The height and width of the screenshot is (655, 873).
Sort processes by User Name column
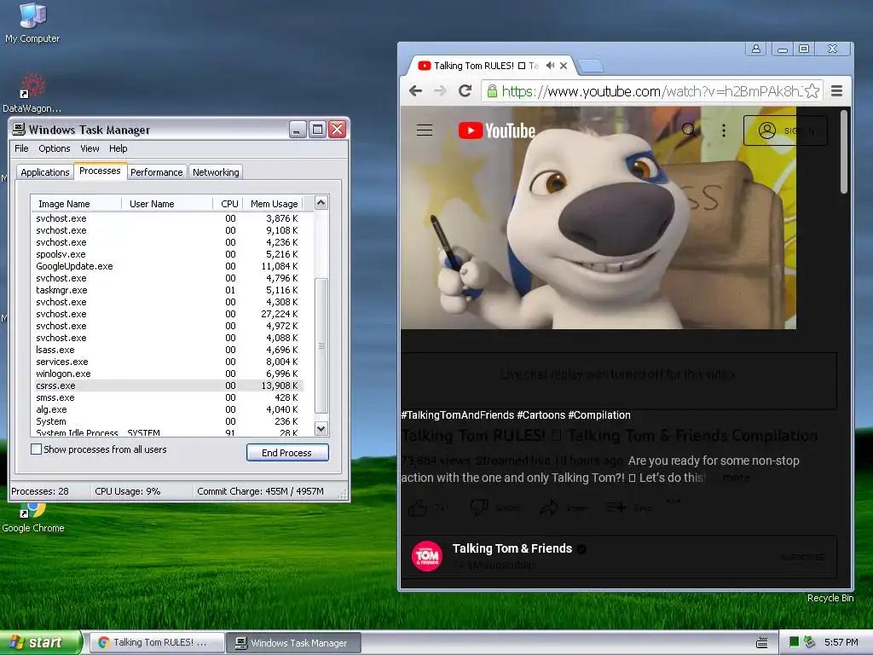click(167, 204)
